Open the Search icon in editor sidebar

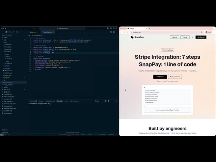tap(10, 32)
